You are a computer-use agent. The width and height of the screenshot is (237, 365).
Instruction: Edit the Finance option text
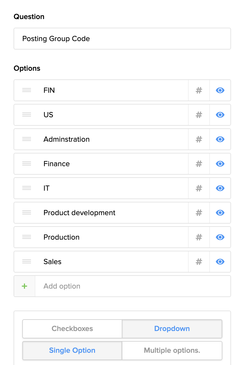(114, 164)
